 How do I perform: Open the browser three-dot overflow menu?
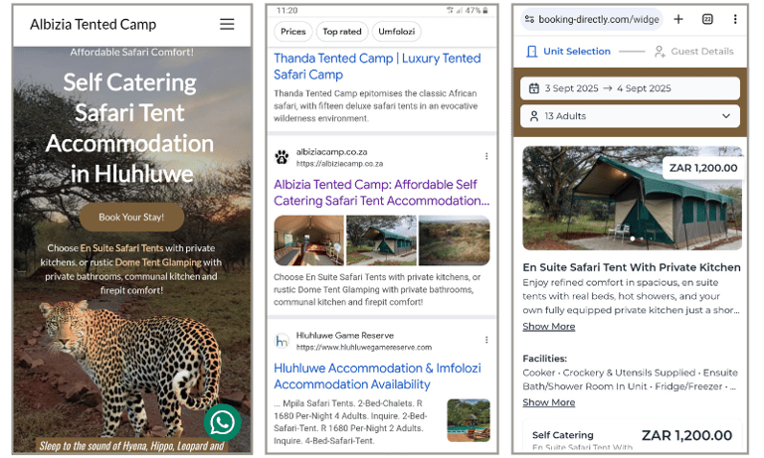[735, 19]
